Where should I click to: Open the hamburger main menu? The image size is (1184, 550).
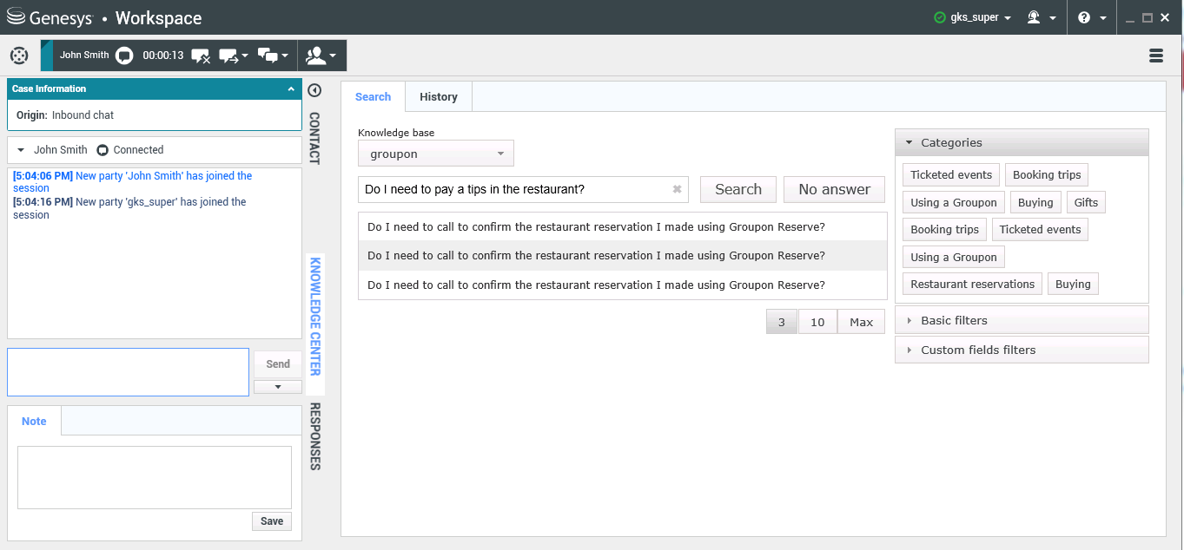(x=1155, y=56)
